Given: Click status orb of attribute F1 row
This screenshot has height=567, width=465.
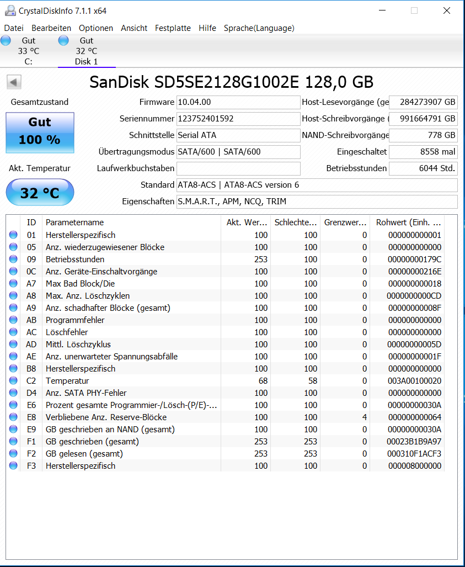Looking at the screenshot, I should point(13,442).
